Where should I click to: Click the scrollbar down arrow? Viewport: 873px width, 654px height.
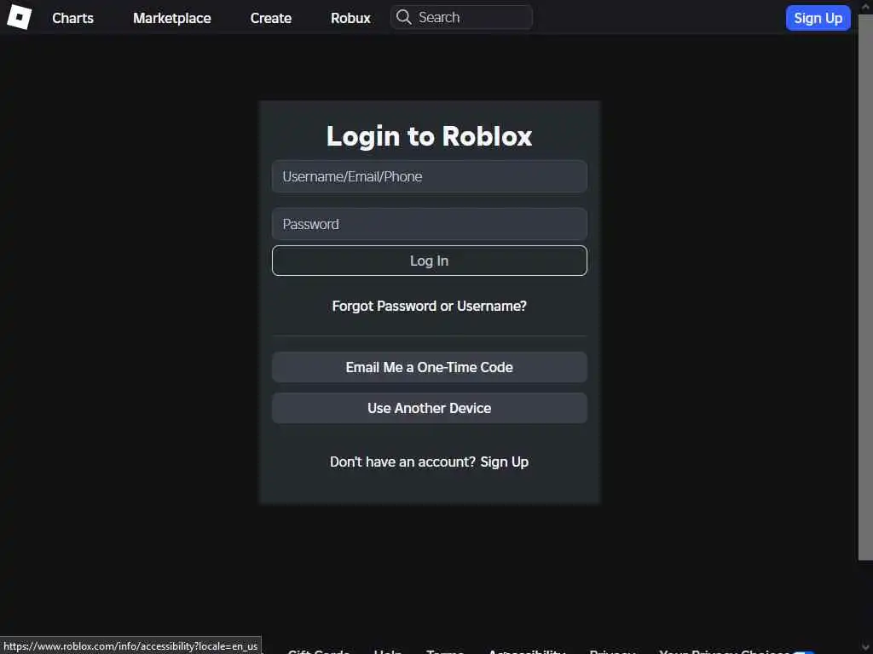point(865,647)
